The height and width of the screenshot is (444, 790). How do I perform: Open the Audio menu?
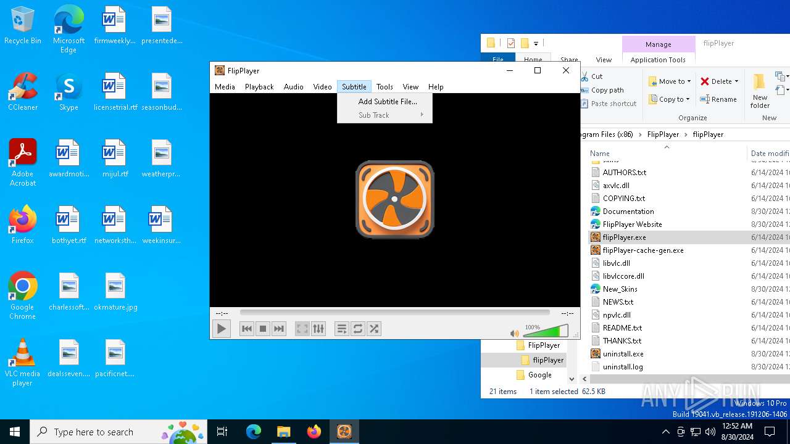(294, 87)
